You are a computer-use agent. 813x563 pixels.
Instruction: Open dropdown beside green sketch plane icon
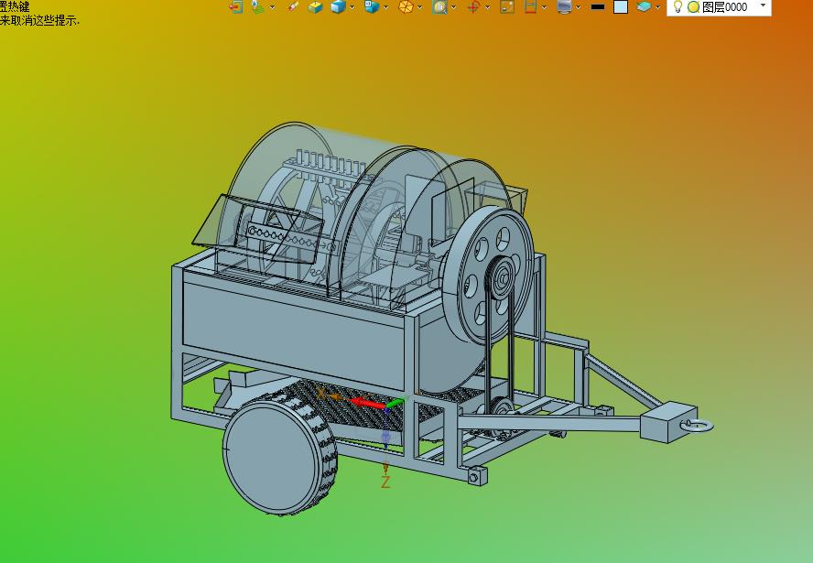273,7
